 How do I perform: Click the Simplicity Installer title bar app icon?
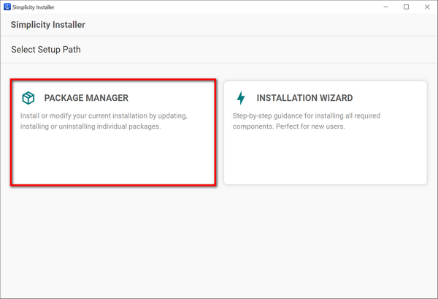coord(7,7)
